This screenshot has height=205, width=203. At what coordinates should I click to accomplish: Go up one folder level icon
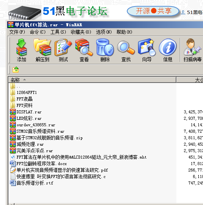(16, 70)
